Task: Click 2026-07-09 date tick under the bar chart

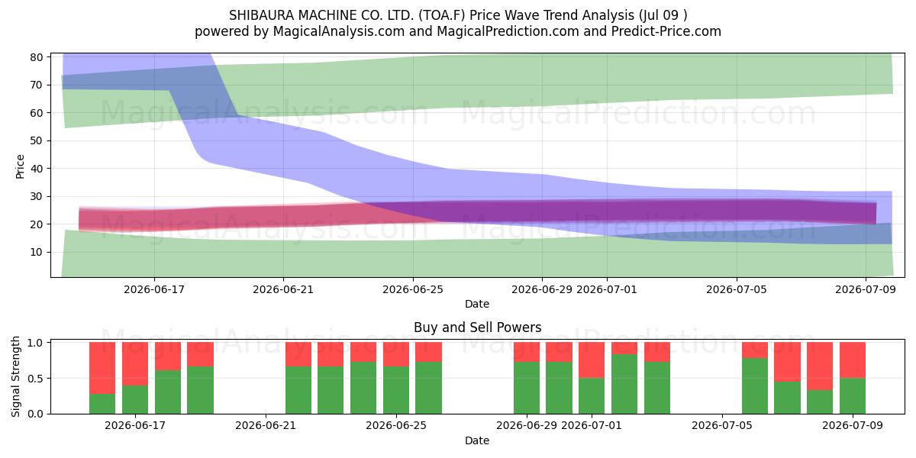Action: pos(853,427)
